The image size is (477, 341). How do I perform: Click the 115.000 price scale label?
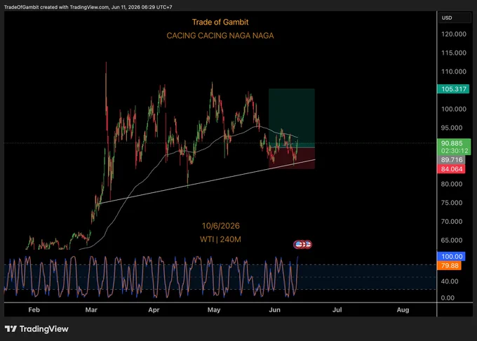pos(454,53)
